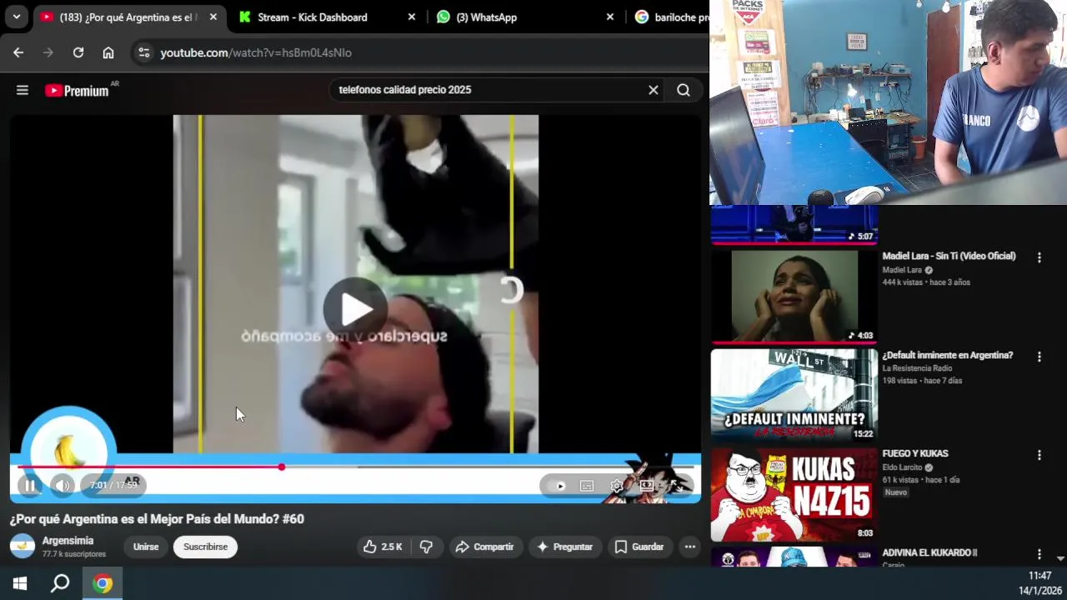
Task: Open the Argensimia channel name link
Action: click(x=68, y=541)
